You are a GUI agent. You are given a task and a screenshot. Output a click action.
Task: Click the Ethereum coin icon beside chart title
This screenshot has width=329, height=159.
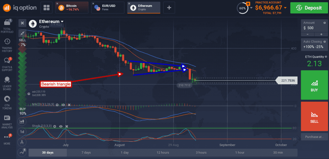[32, 24]
